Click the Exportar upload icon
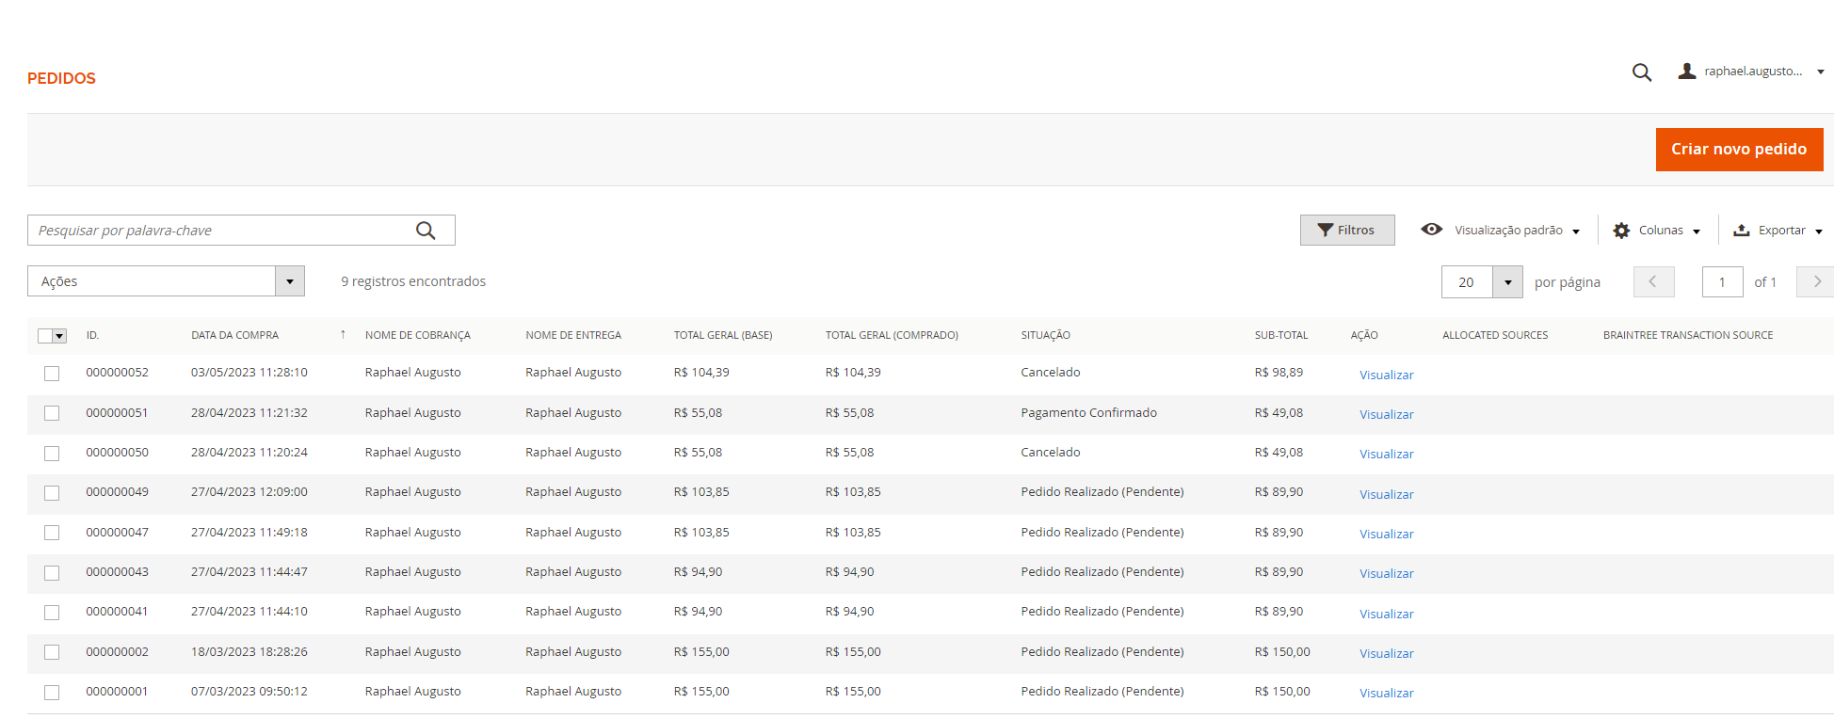Viewport: 1834px width, 719px height. point(1741,231)
